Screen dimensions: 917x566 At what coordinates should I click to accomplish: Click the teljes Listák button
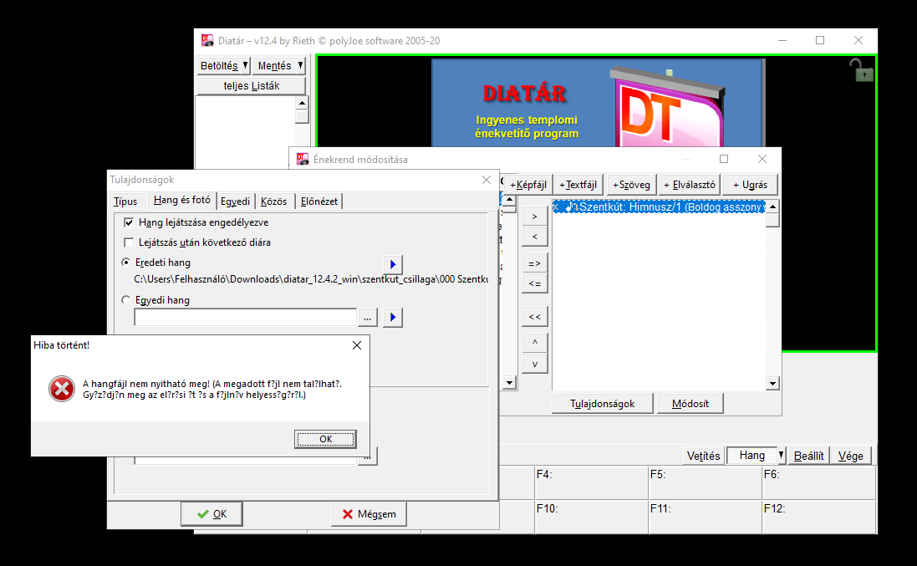252,86
